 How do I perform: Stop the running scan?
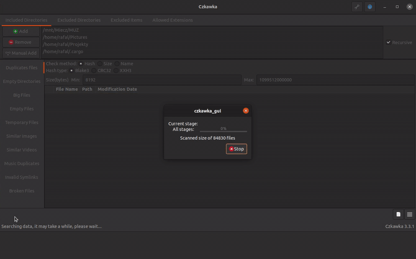click(x=236, y=149)
